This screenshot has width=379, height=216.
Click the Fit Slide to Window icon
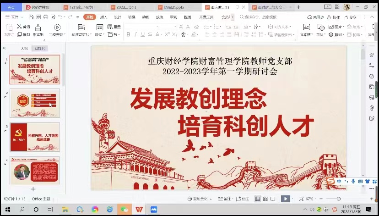click(x=301, y=199)
